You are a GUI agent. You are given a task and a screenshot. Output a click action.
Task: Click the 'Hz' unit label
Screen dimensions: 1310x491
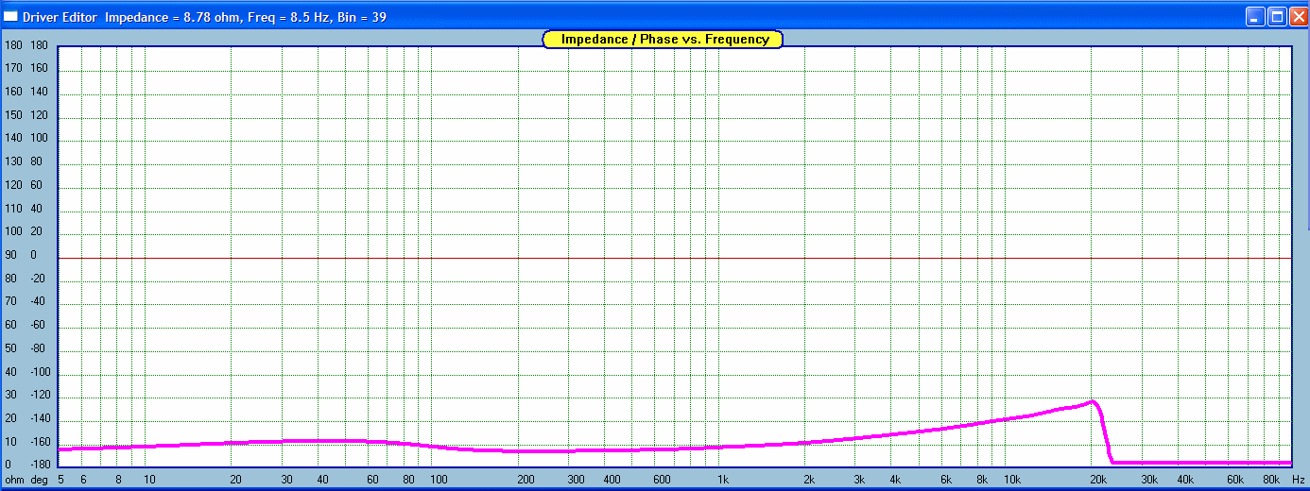(1299, 480)
